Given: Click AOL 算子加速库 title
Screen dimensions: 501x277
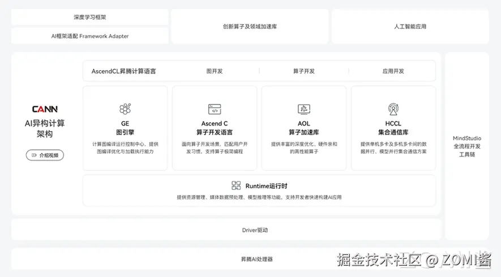Looking at the screenshot, I should coord(304,128).
